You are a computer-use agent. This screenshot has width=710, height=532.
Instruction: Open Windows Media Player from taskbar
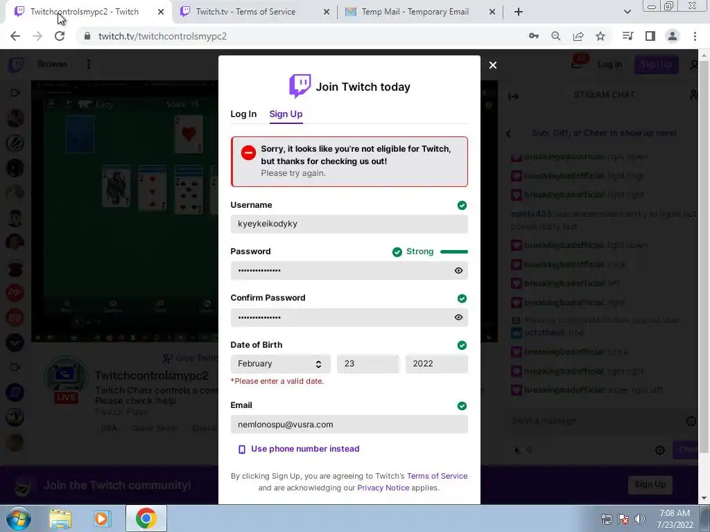point(103,518)
